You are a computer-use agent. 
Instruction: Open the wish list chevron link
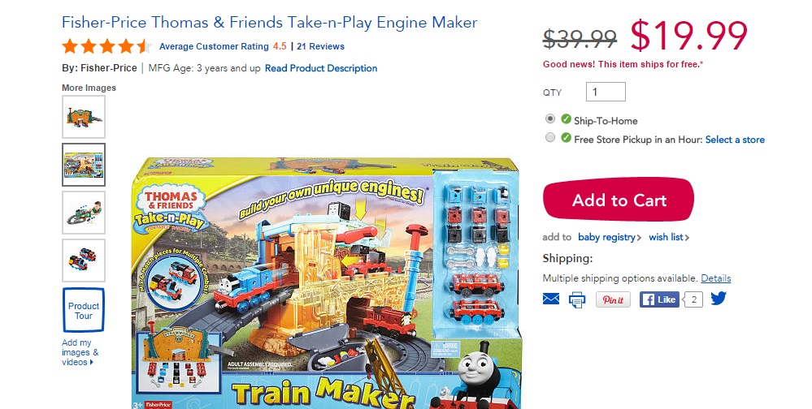[669, 237]
